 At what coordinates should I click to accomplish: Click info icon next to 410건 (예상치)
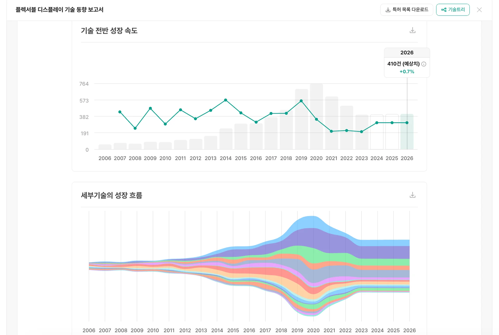424,64
